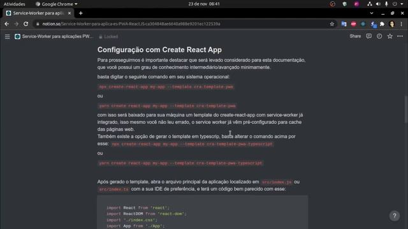
Task: Click the network icon in system tray
Action: [370, 4]
